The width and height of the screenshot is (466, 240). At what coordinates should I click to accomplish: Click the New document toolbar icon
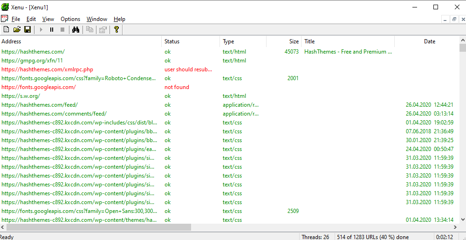(6, 29)
